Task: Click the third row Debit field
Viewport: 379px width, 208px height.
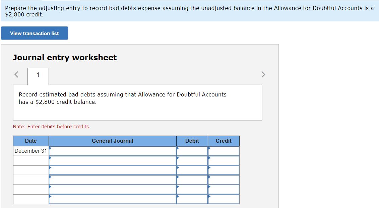Action: click(x=192, y=170)
